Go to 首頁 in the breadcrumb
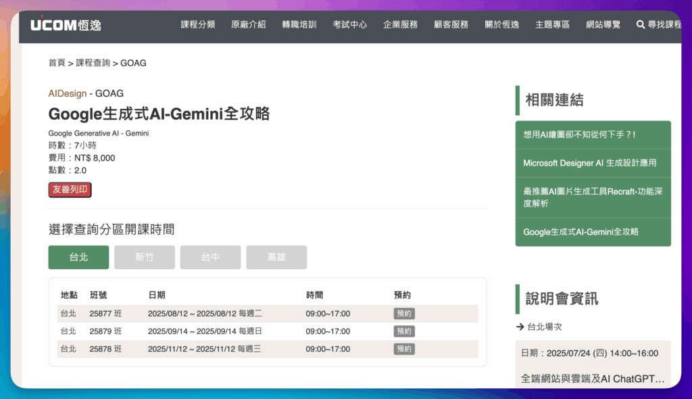Viewport: 692px width, 399px height. tap(57, 63)
